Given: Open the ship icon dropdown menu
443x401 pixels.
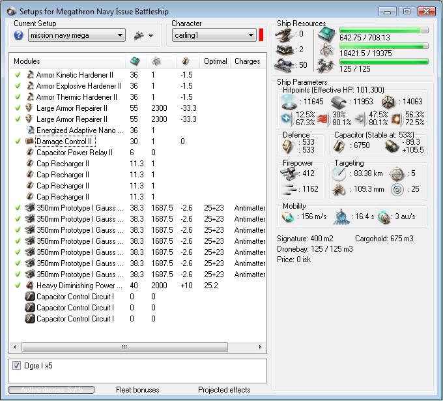Looking at the screenshot, I should (143, 36).
